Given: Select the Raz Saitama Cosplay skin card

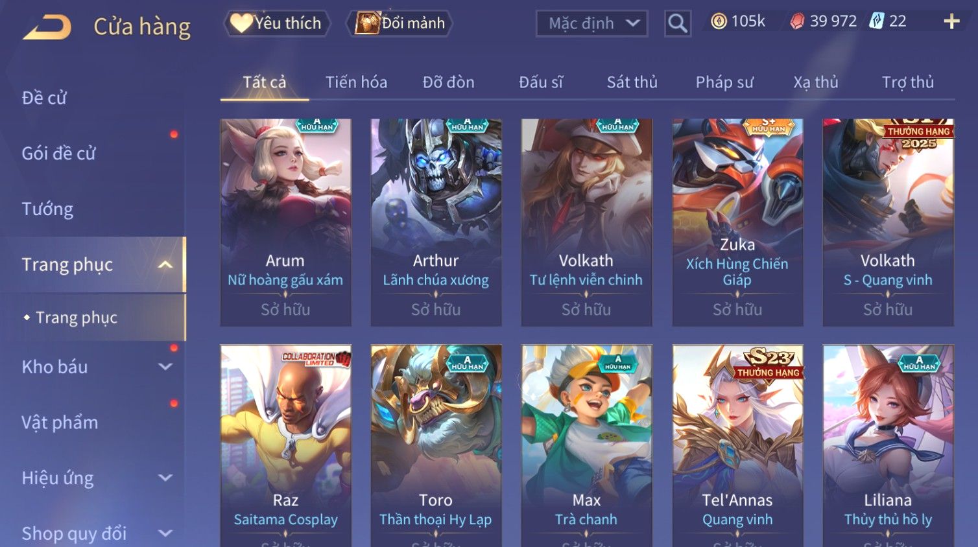Looking at the screenshot, I should click(285, 446).
